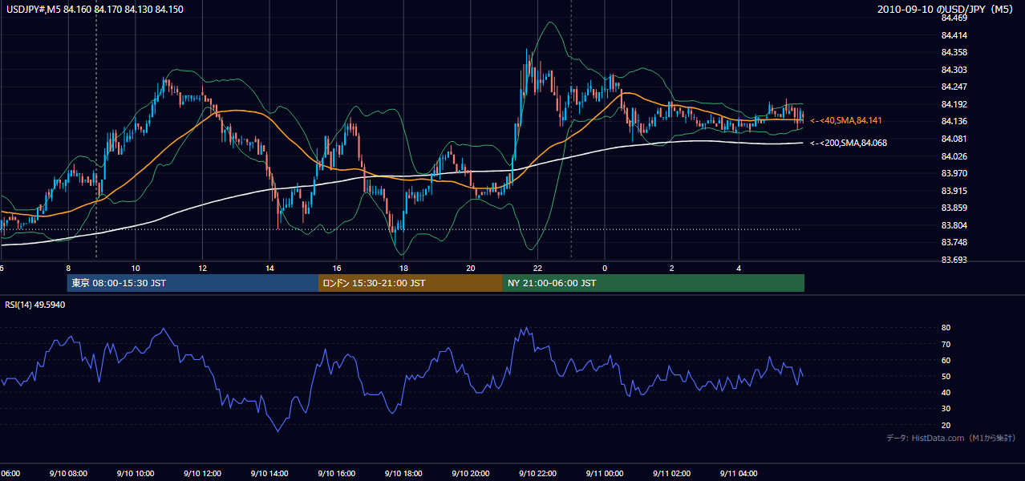This screenshot has height=481, width=1025.
Task: Click the 9/11 04:00 bottom time label
Action: click(x=739, y=474)
